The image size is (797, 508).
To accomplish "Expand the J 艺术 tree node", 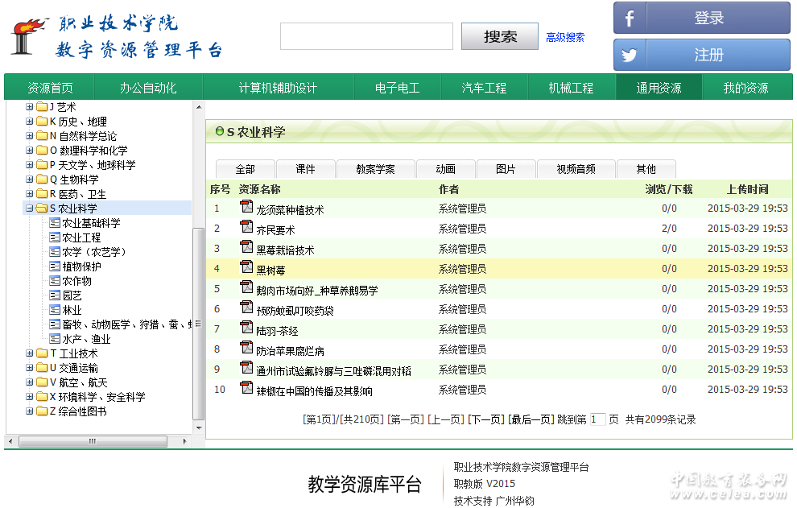I will 30,107.
